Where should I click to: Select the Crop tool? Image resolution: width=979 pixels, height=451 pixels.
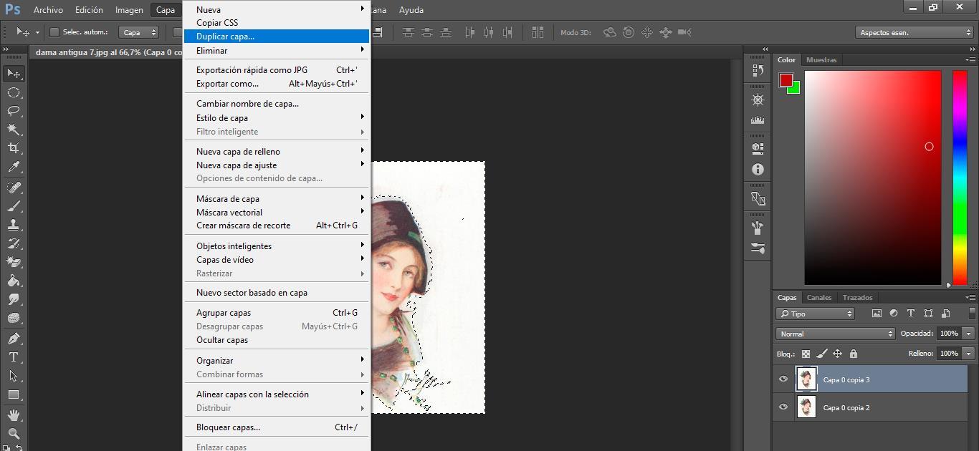coord(14,148)
